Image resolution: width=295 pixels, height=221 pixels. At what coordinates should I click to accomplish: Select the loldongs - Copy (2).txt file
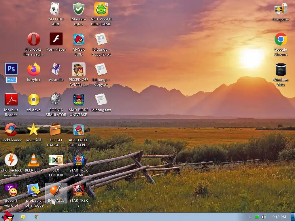tap(101, 39)
